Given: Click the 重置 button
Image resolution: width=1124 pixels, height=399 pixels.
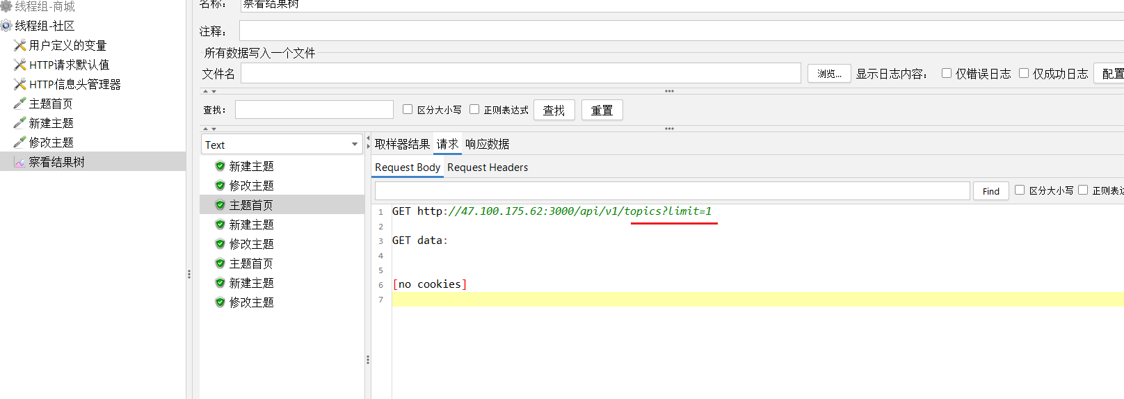Looking at the screenshot, I should [602, 110].
